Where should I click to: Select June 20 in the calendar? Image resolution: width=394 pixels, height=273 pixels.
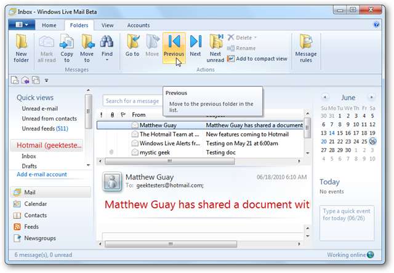click(324, 141)
